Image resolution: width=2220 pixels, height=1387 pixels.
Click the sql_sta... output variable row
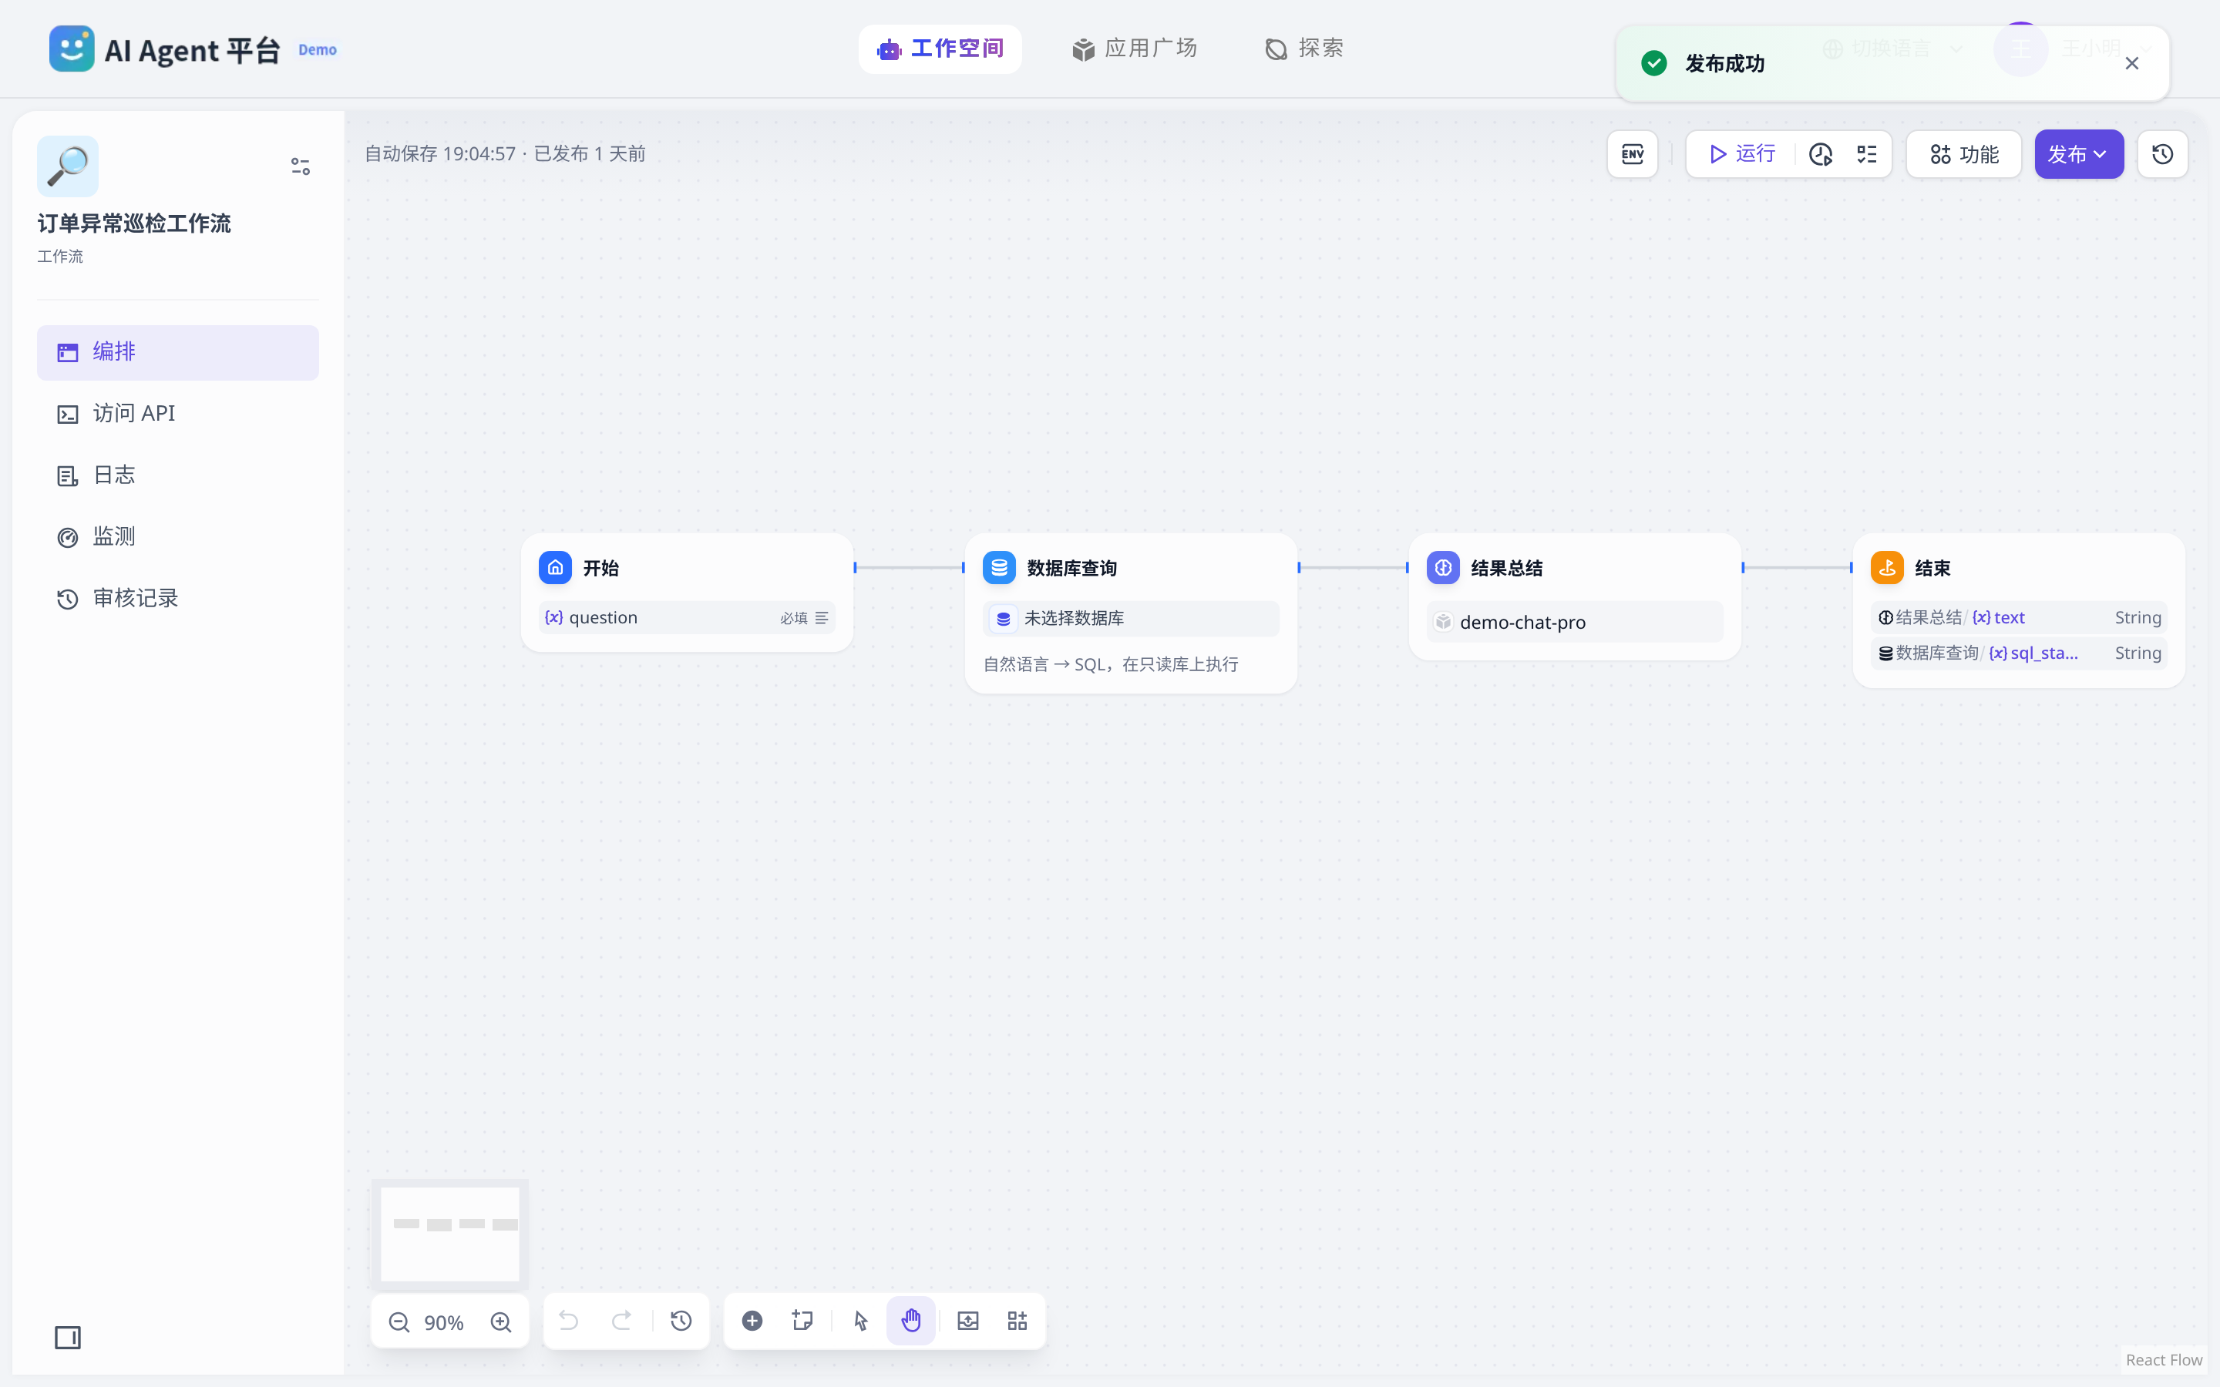coord(2019,653)
